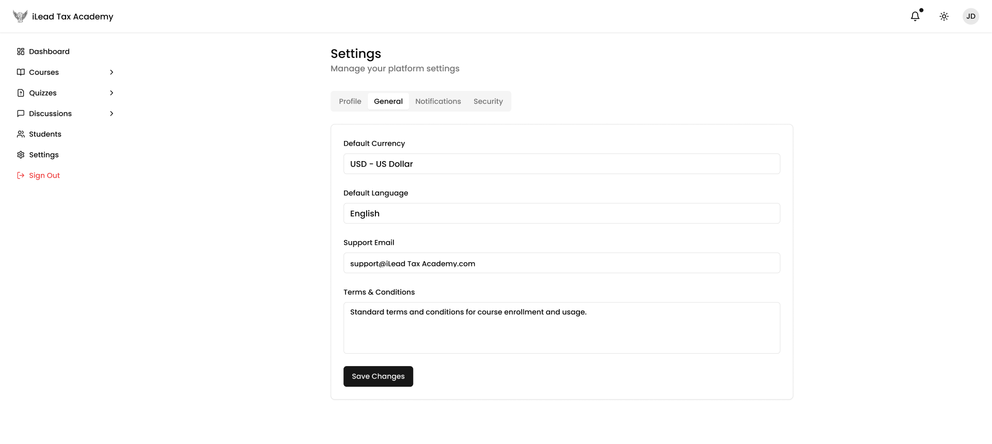Open the JD user avatar menu

click(x=971, y=17)
